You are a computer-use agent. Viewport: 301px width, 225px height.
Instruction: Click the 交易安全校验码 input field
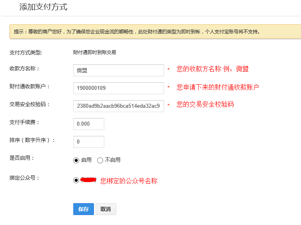(x=118, y=106)
